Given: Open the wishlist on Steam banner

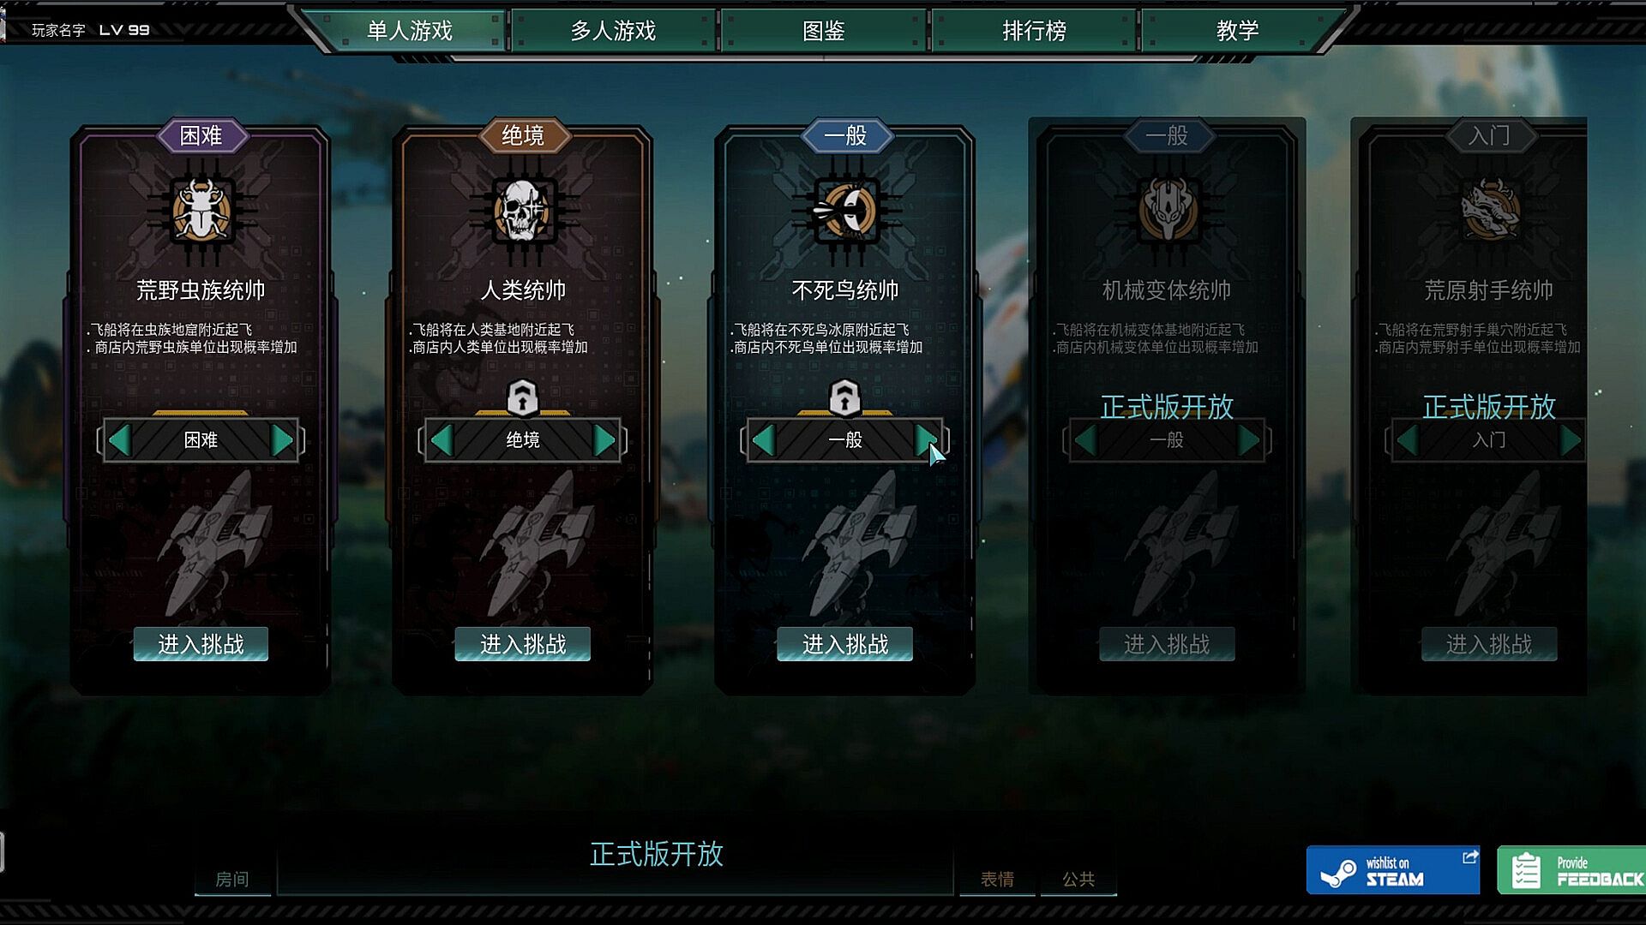Looking at the screenshot, I should tap(1393, 870).
